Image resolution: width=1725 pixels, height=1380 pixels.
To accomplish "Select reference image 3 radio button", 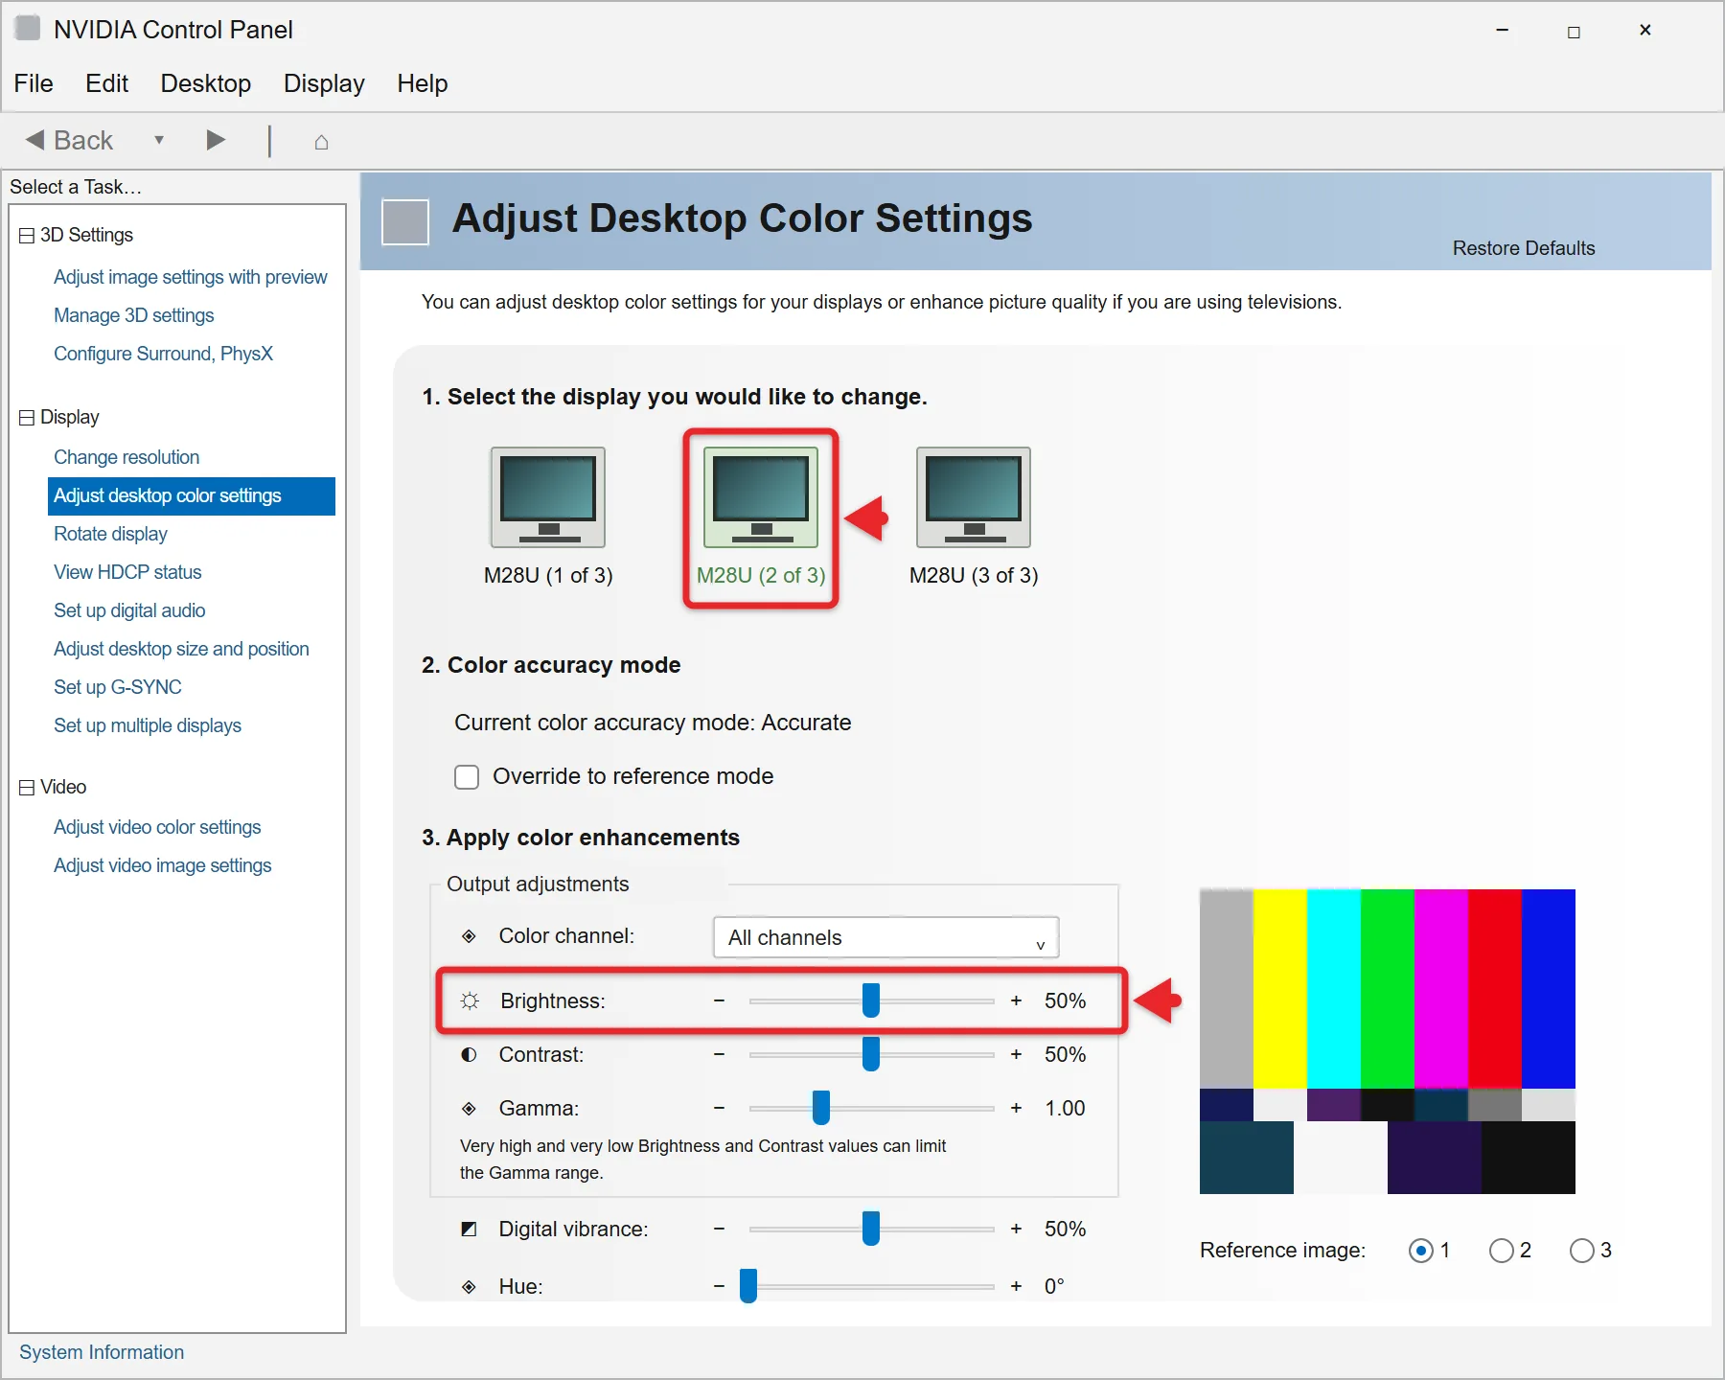I will coord(1582,1251).
